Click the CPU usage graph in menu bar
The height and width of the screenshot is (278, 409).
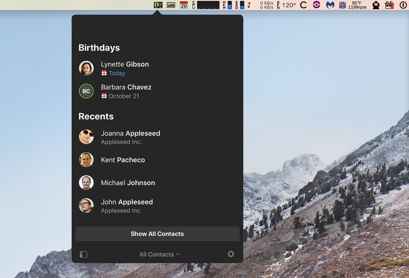[x=208, y=5]
